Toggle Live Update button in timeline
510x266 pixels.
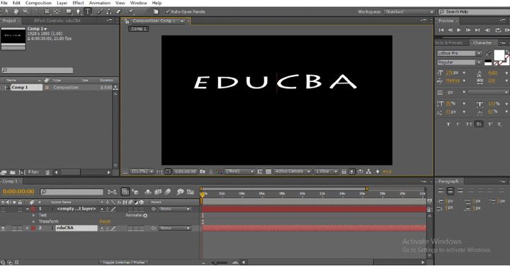coord(125,192)
